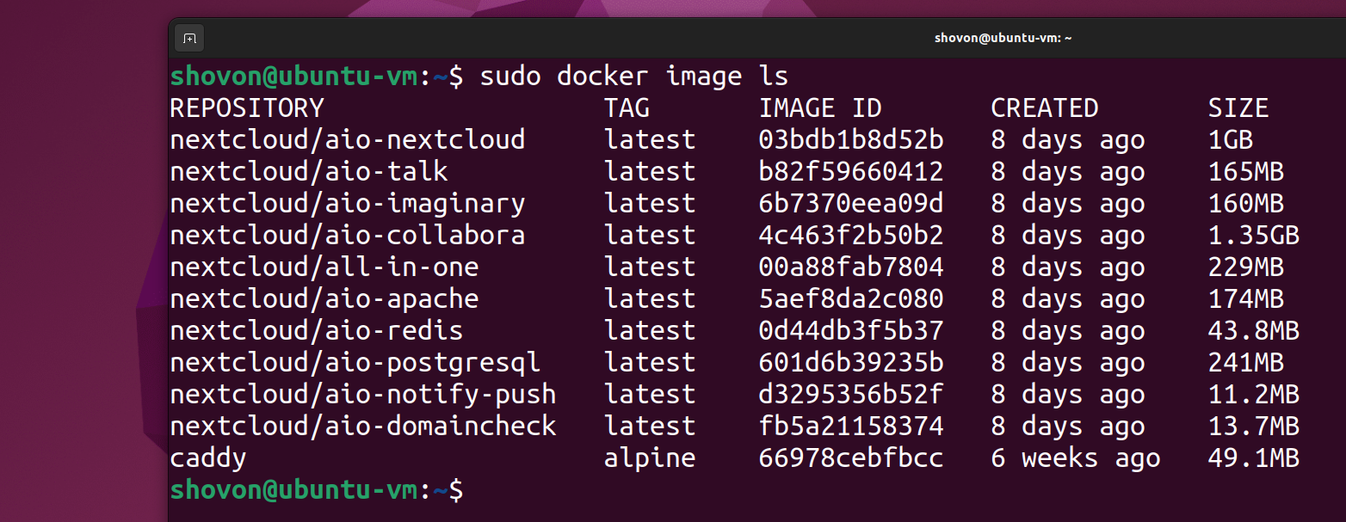1346x522 pixels.
Task: Click the nextcloud/aio-imaginary entry
Action: tap(348, 203)
